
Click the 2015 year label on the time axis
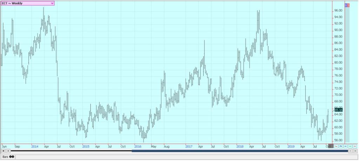[x=86, y=146]
